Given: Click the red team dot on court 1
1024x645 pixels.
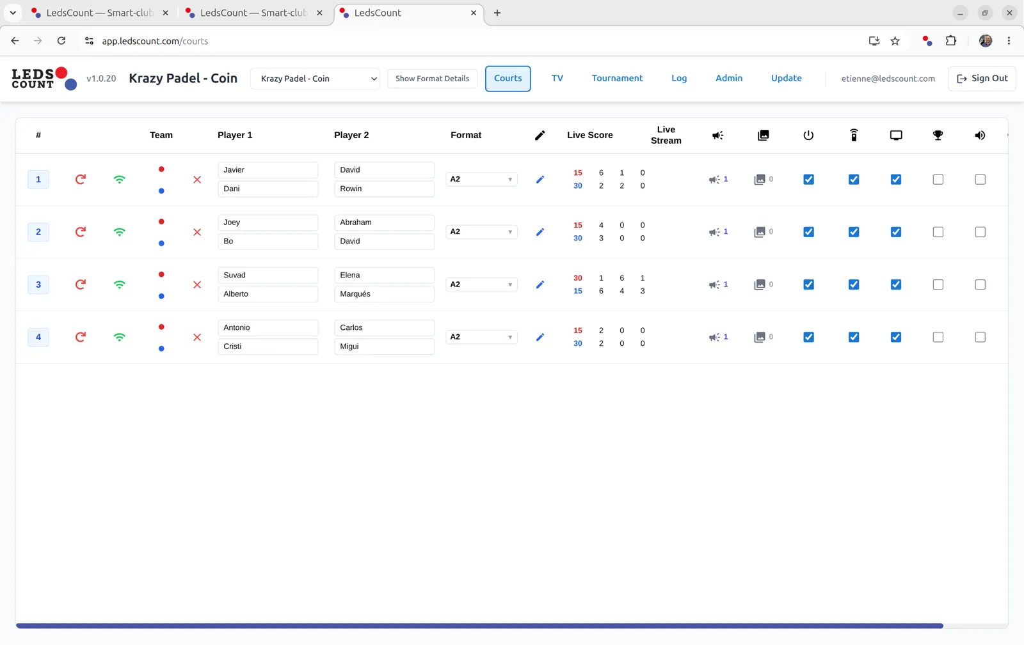Looking at the screenshot, I should pyautogui.click(x=161, y=169).
